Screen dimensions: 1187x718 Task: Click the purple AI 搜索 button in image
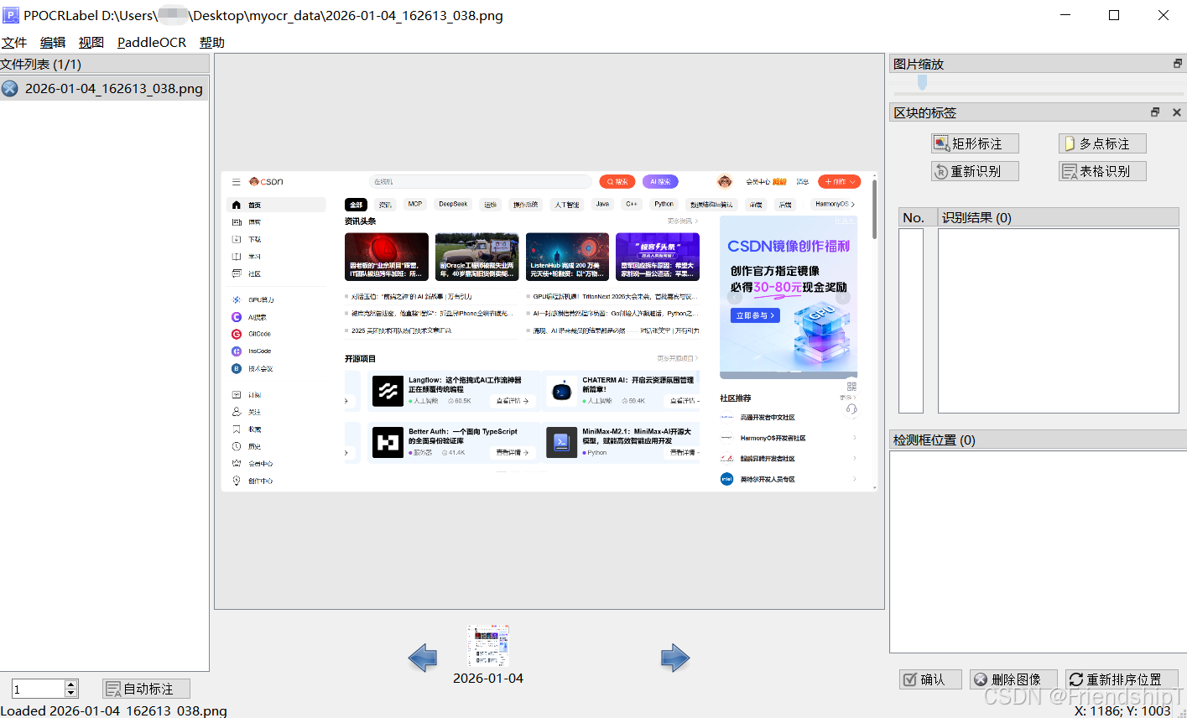pyautogui.click(x=660, y=181)
